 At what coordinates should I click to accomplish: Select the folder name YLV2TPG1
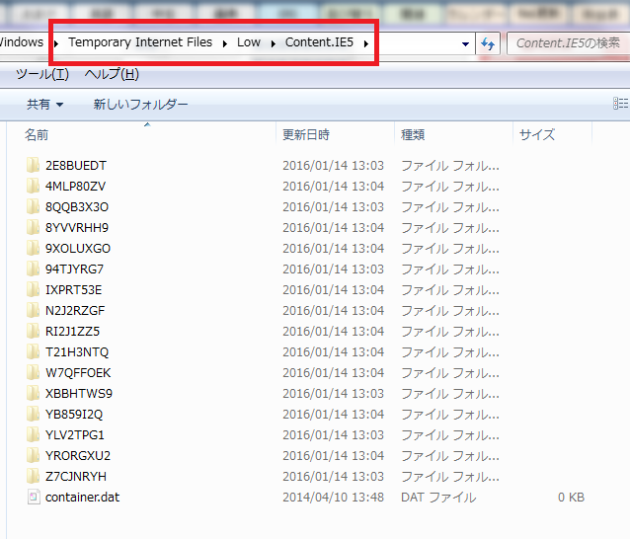(75, 435)
